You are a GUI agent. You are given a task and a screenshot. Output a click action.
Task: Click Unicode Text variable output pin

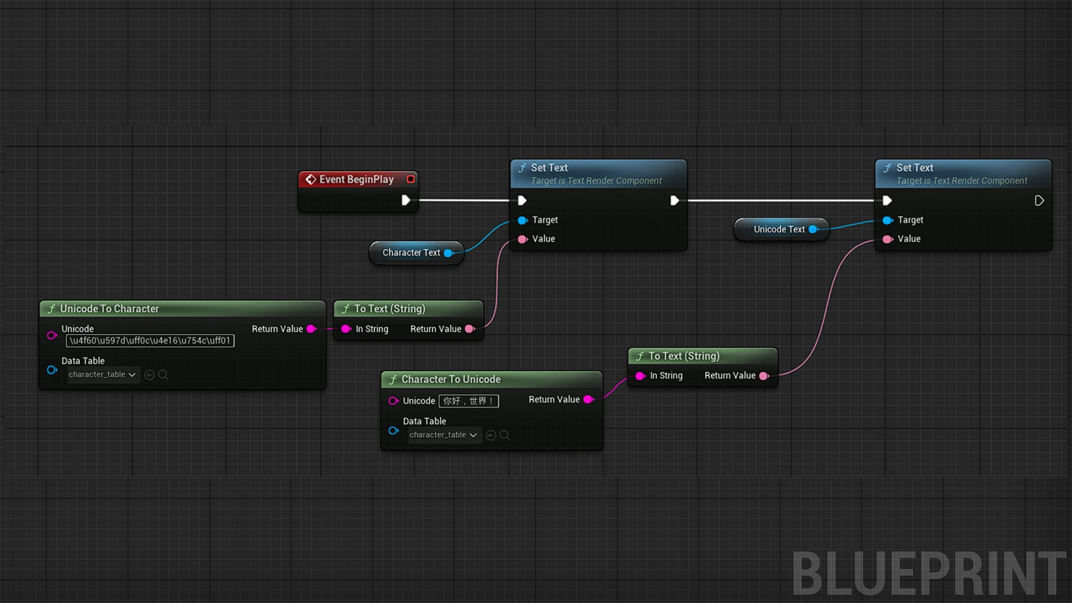[x=813, y=229]
